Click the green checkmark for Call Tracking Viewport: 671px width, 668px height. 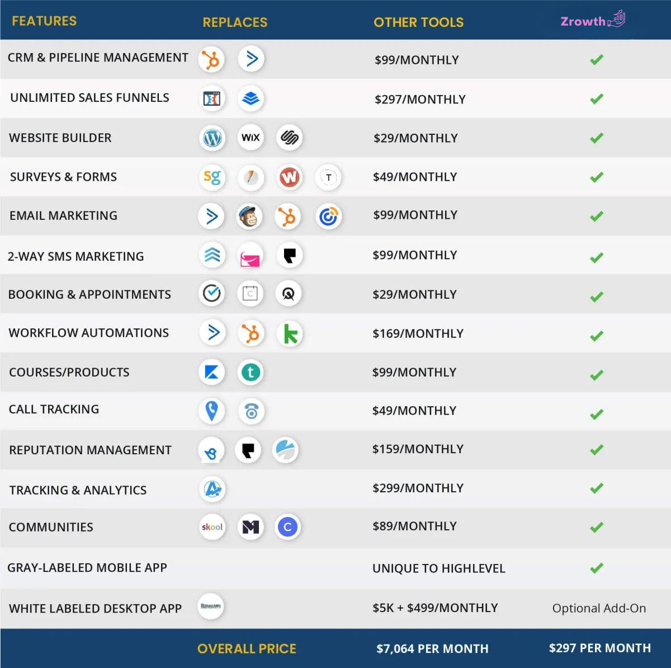[x=597, y=415]
